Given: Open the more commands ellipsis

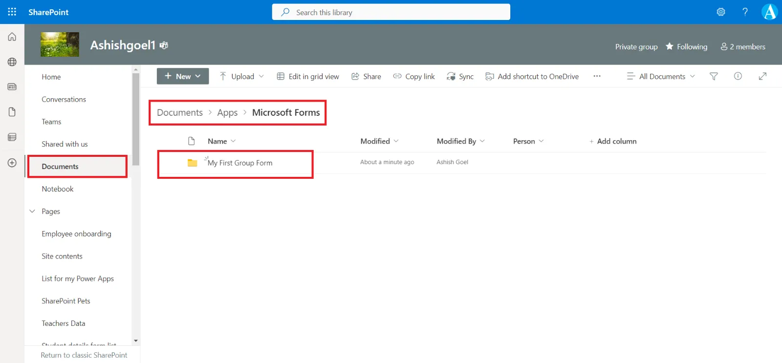Looking at the screenshot, I should click(597, 76).
